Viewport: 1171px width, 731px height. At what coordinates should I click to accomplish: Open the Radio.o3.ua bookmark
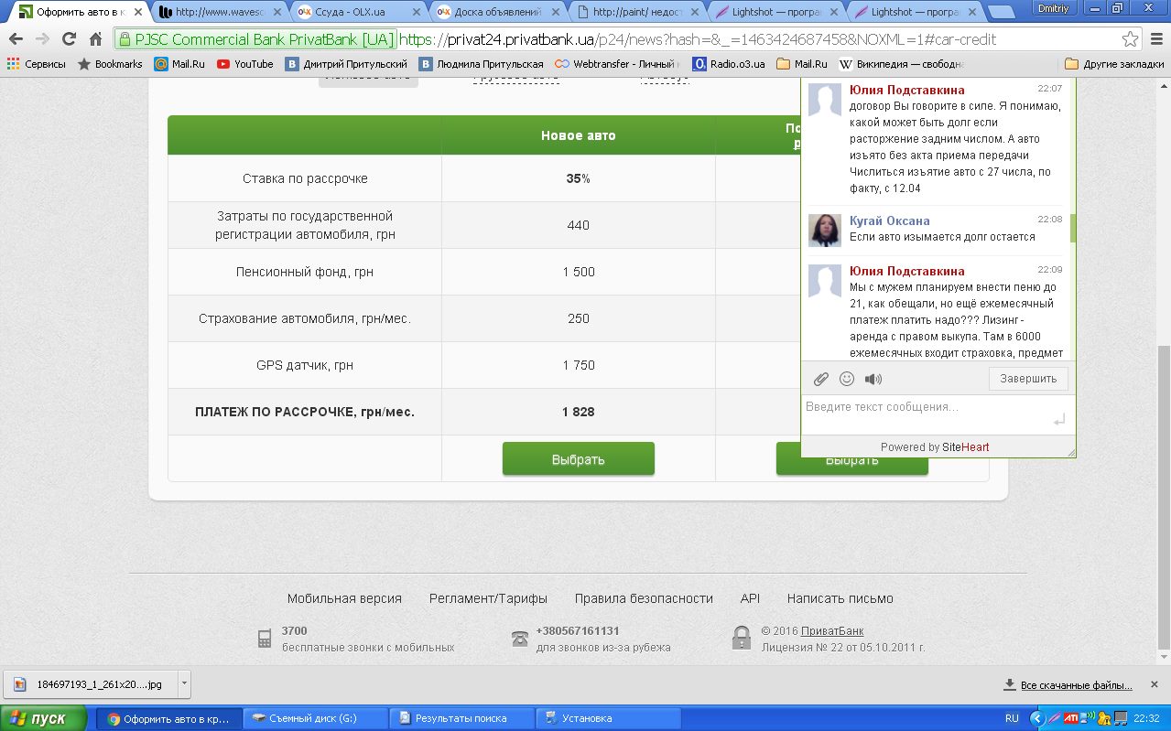pyautogui.click(x=729, y=64)
